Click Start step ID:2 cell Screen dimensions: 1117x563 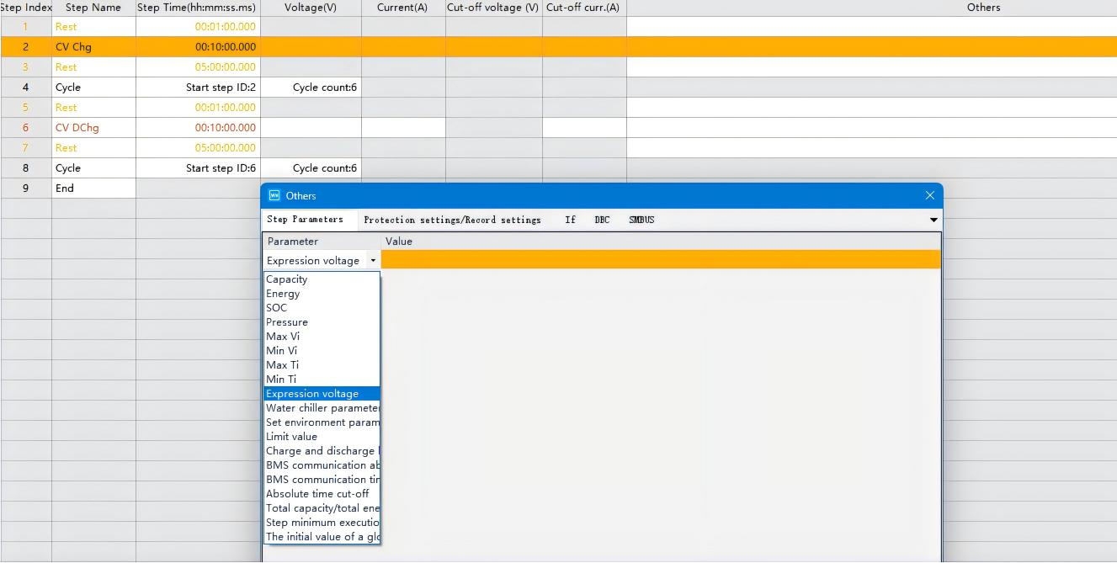coord(198,88)
